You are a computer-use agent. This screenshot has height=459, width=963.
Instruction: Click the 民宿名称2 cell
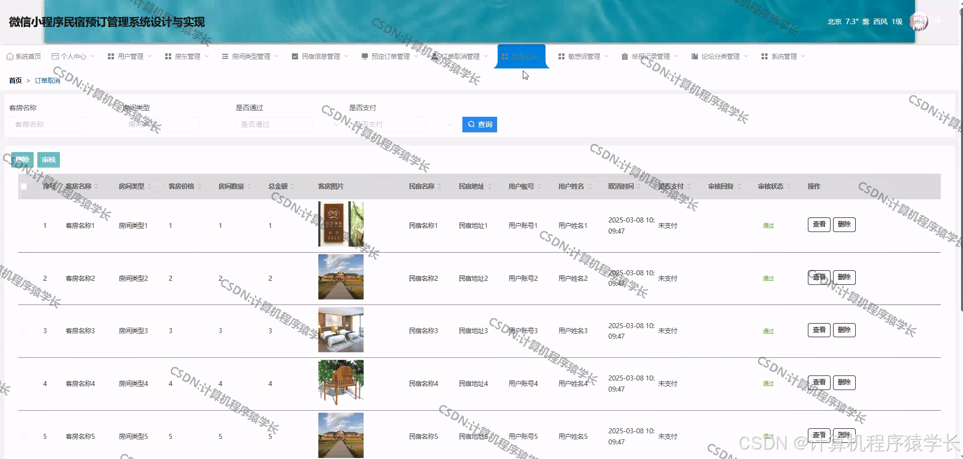tap(424, 278)
